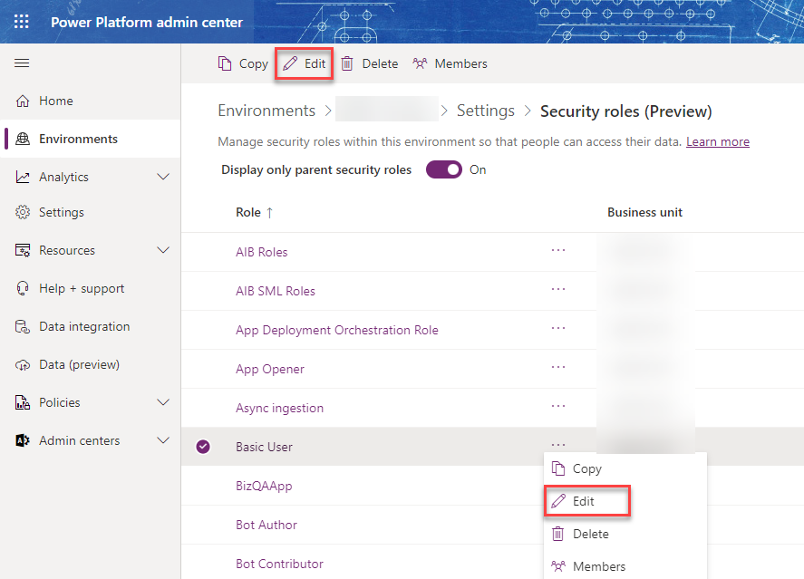804x579 pixels.
Task: Open the App Opener role link
Action: (270, 369)
